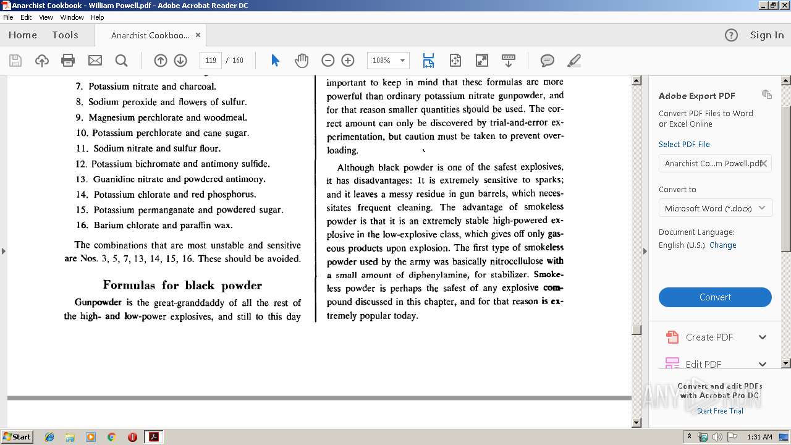Show hidden system tray icons

(x=689, y=437)
